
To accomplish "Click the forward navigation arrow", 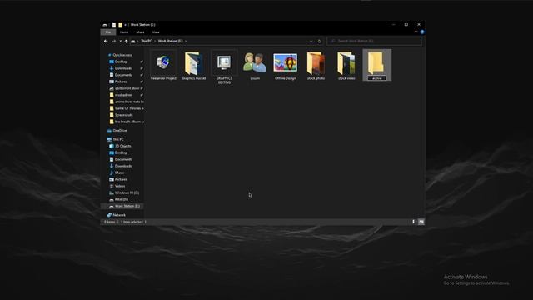I will (114, 41).
